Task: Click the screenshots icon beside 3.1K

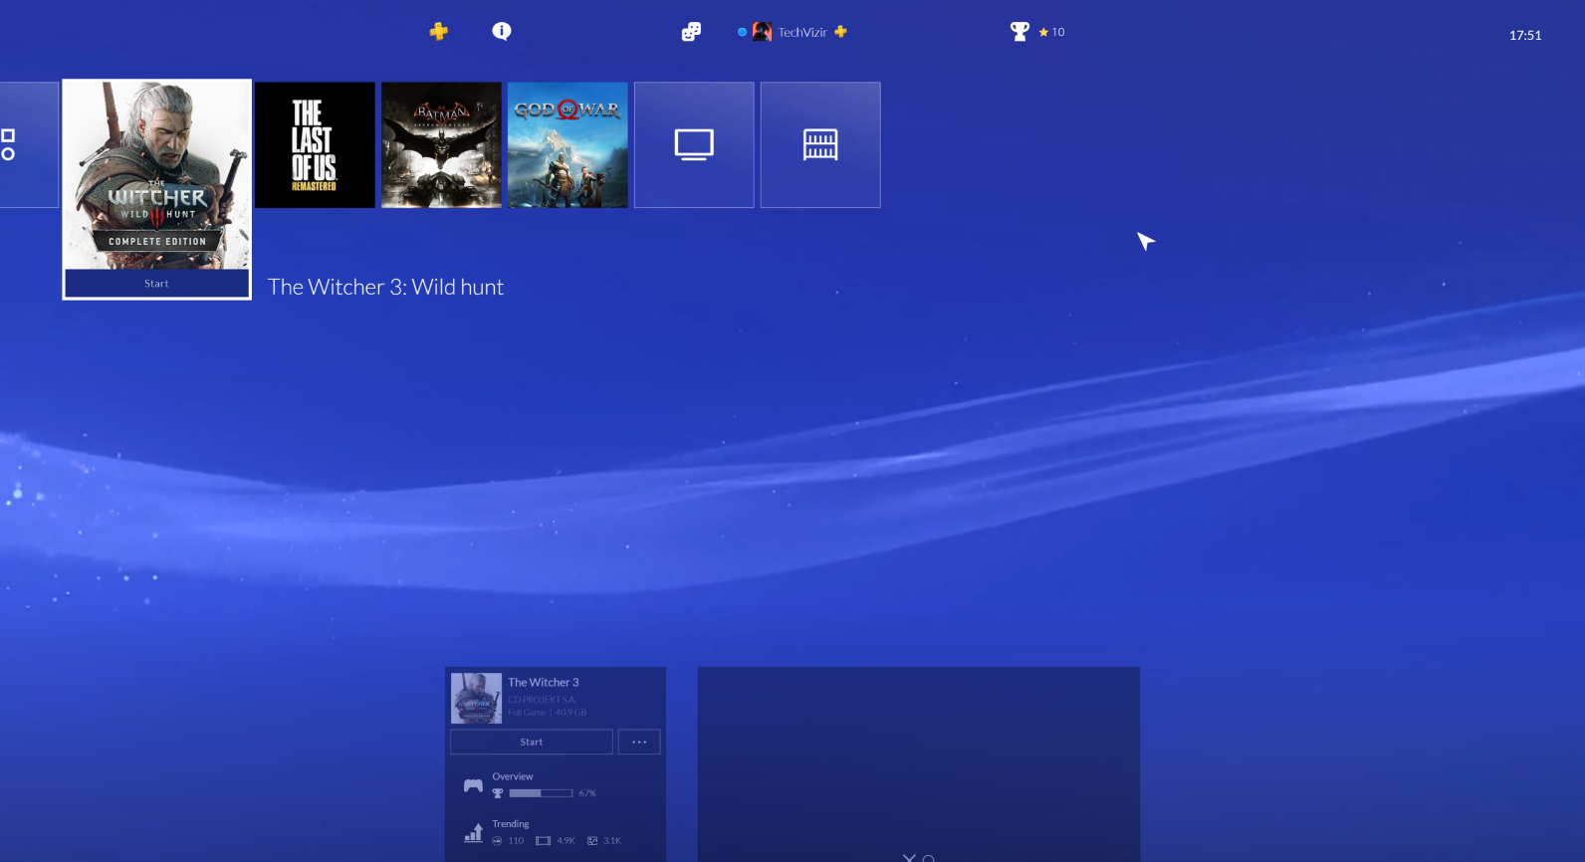Action: (592, 841)
